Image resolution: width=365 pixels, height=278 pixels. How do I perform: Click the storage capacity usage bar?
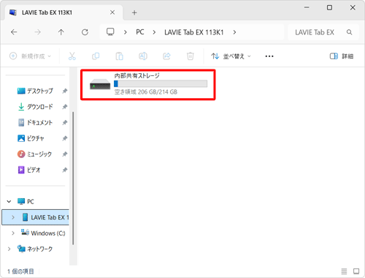[161, 83]
